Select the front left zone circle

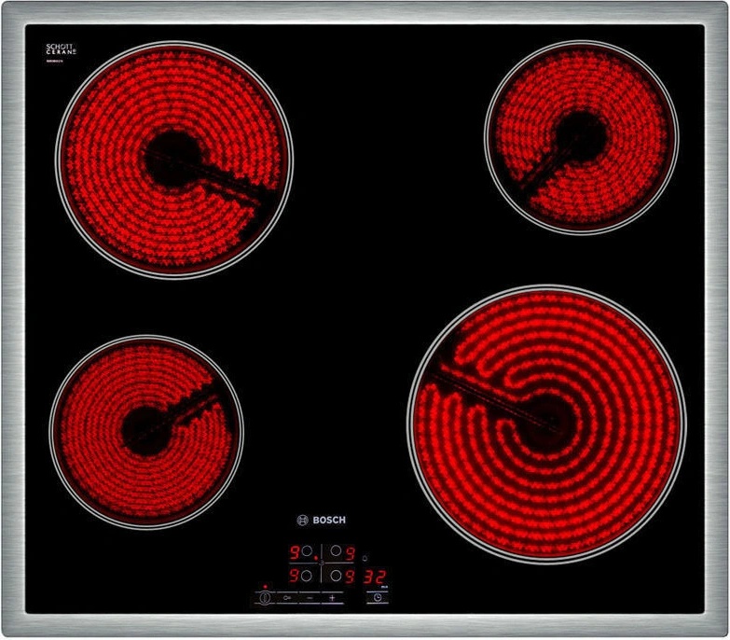click(x=307, y=576)
